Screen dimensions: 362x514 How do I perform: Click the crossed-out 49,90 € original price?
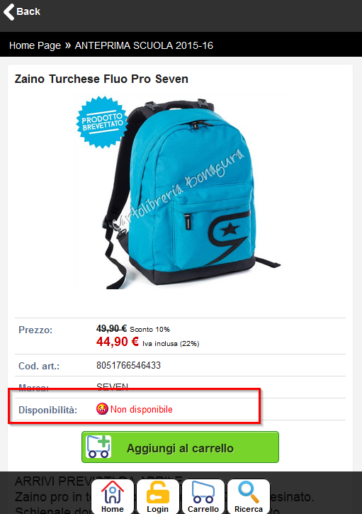point(111,328)
